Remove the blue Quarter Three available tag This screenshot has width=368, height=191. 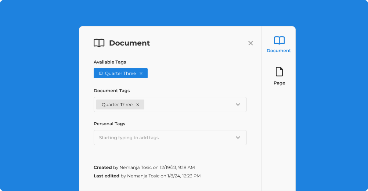tap(141, 73)
